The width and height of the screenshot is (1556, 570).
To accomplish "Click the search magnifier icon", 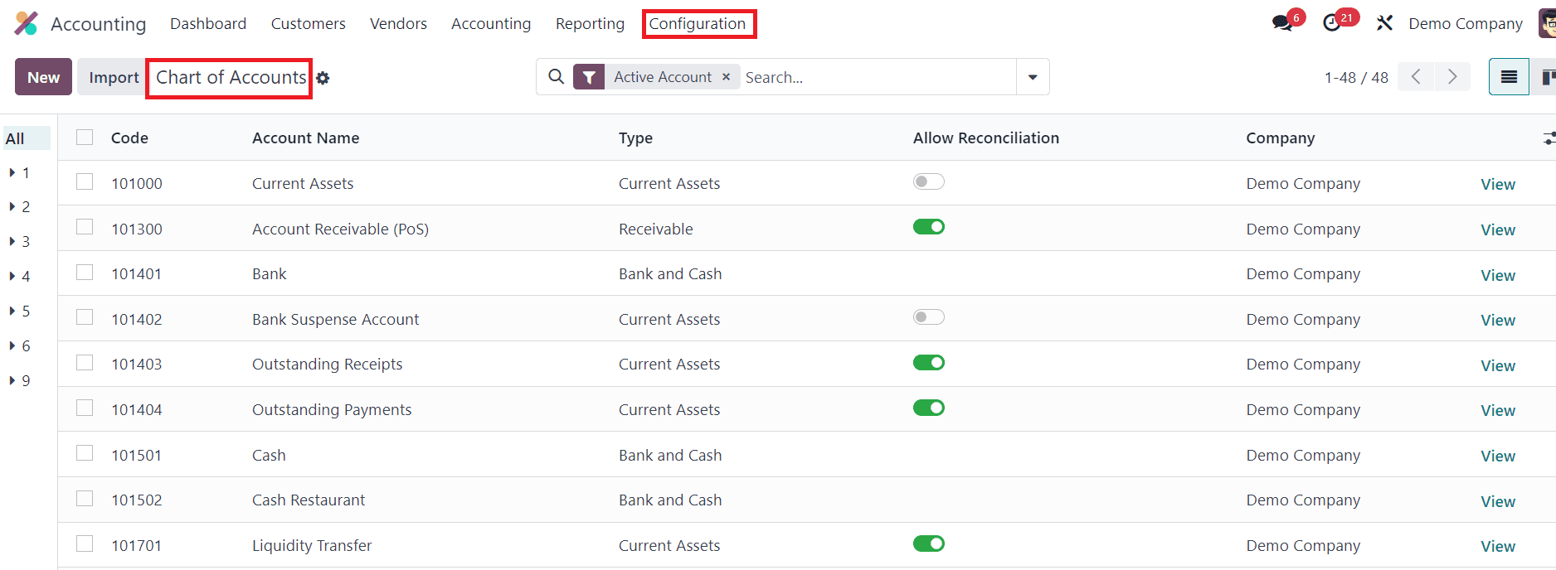I will pos(557,77).
